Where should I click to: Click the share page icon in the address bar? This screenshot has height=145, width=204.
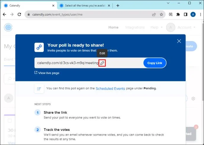(x=154, y=14)
